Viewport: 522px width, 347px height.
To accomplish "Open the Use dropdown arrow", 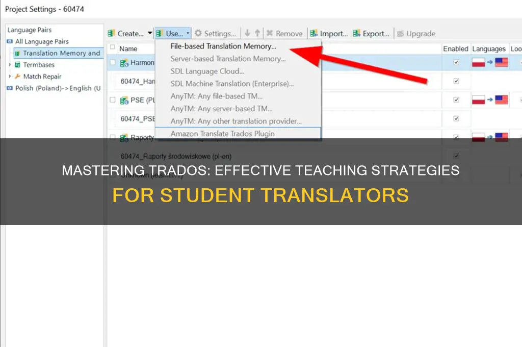I will pos(188,33).
